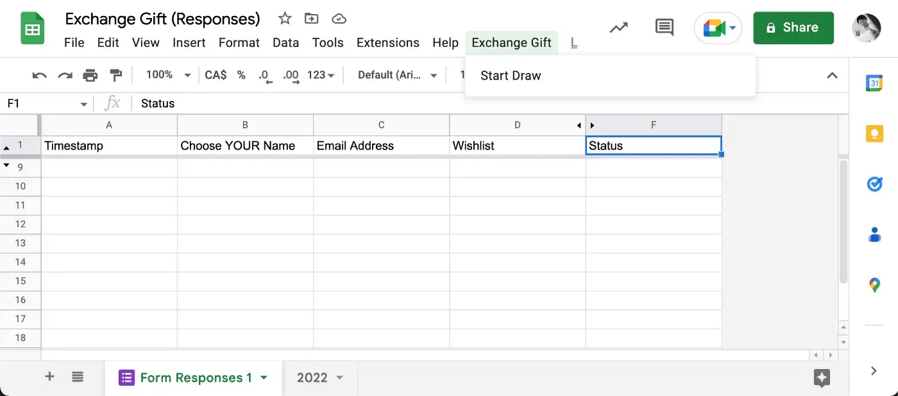The width and height of the screenshot is (898, 396).
Task: Click the add sheet plus button
Action: [x=49, y=377]
